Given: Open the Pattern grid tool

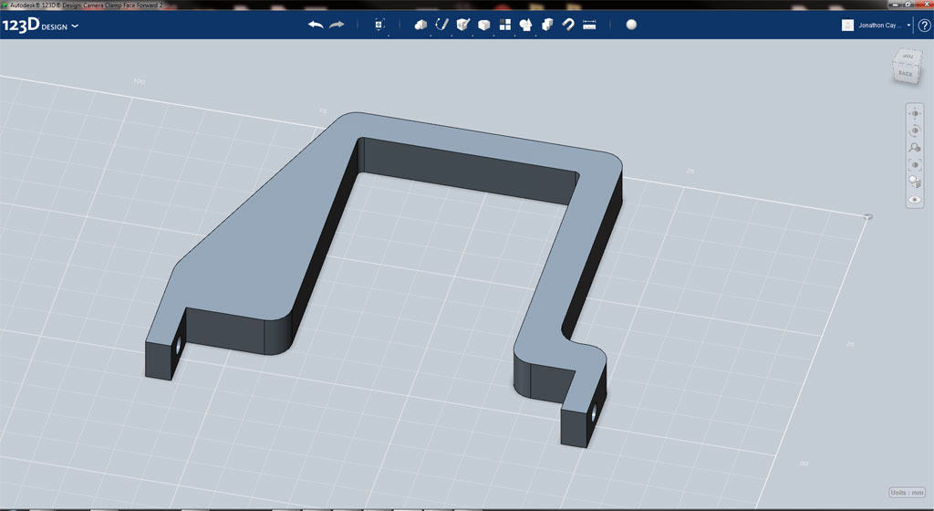Looking at the screenshot, I should [x=505, y=25].
